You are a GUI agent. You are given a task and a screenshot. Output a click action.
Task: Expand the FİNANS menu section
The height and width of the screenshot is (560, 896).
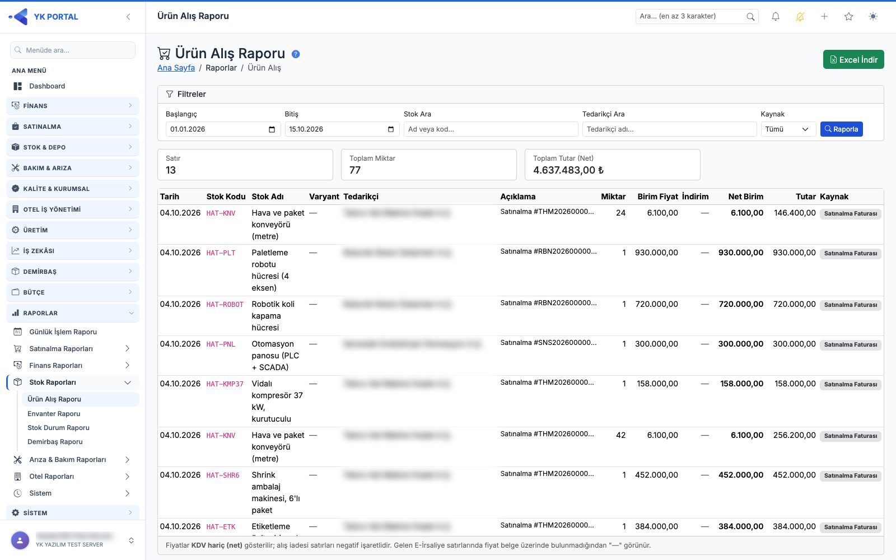[73, 106]
